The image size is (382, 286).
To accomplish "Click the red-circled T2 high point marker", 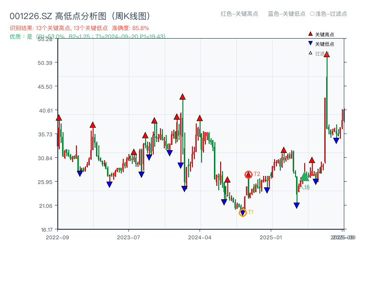I will click(x=249, y=174).
